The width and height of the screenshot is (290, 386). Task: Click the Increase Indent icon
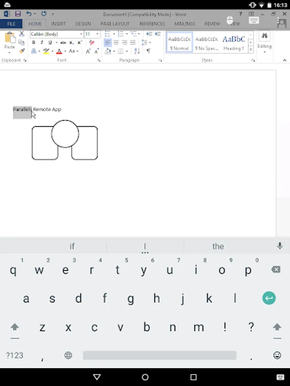(158, 34)
